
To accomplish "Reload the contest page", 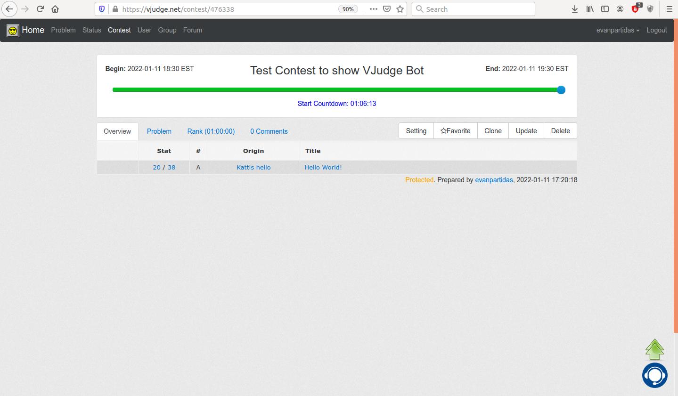I will (40, 8).
